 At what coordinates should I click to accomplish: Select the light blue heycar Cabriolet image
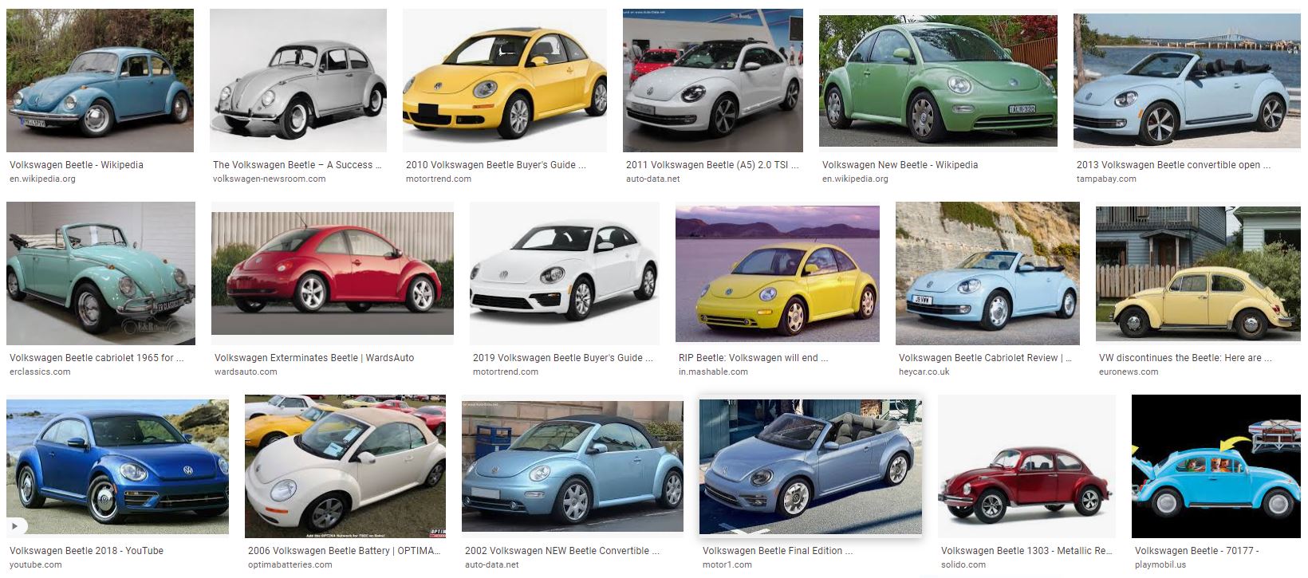[x=987, y=273]
